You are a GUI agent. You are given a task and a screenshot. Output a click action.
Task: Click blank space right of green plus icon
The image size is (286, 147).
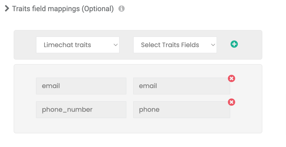click(250, 45)
